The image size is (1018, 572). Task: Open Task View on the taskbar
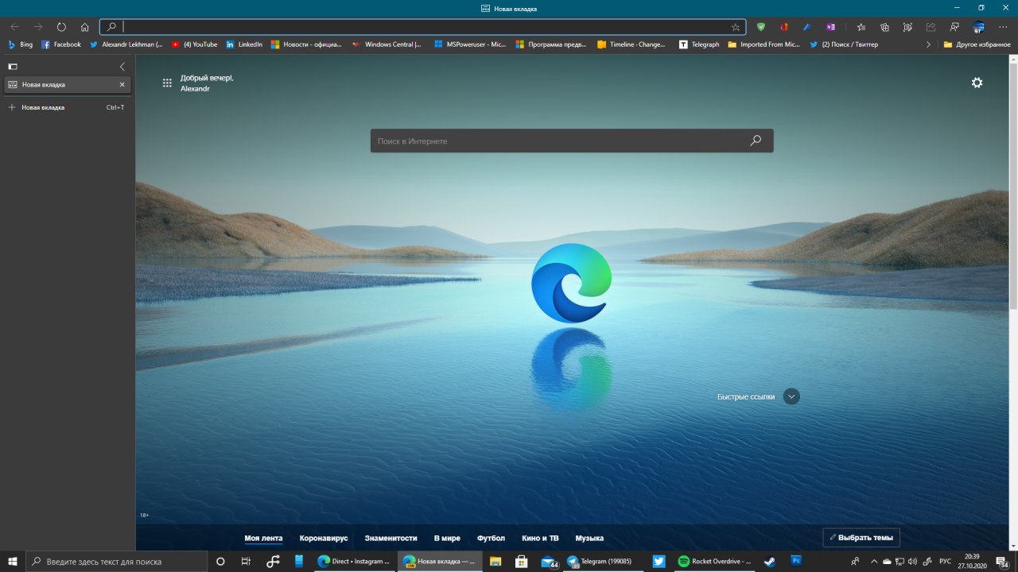click(x=246, y=562)
